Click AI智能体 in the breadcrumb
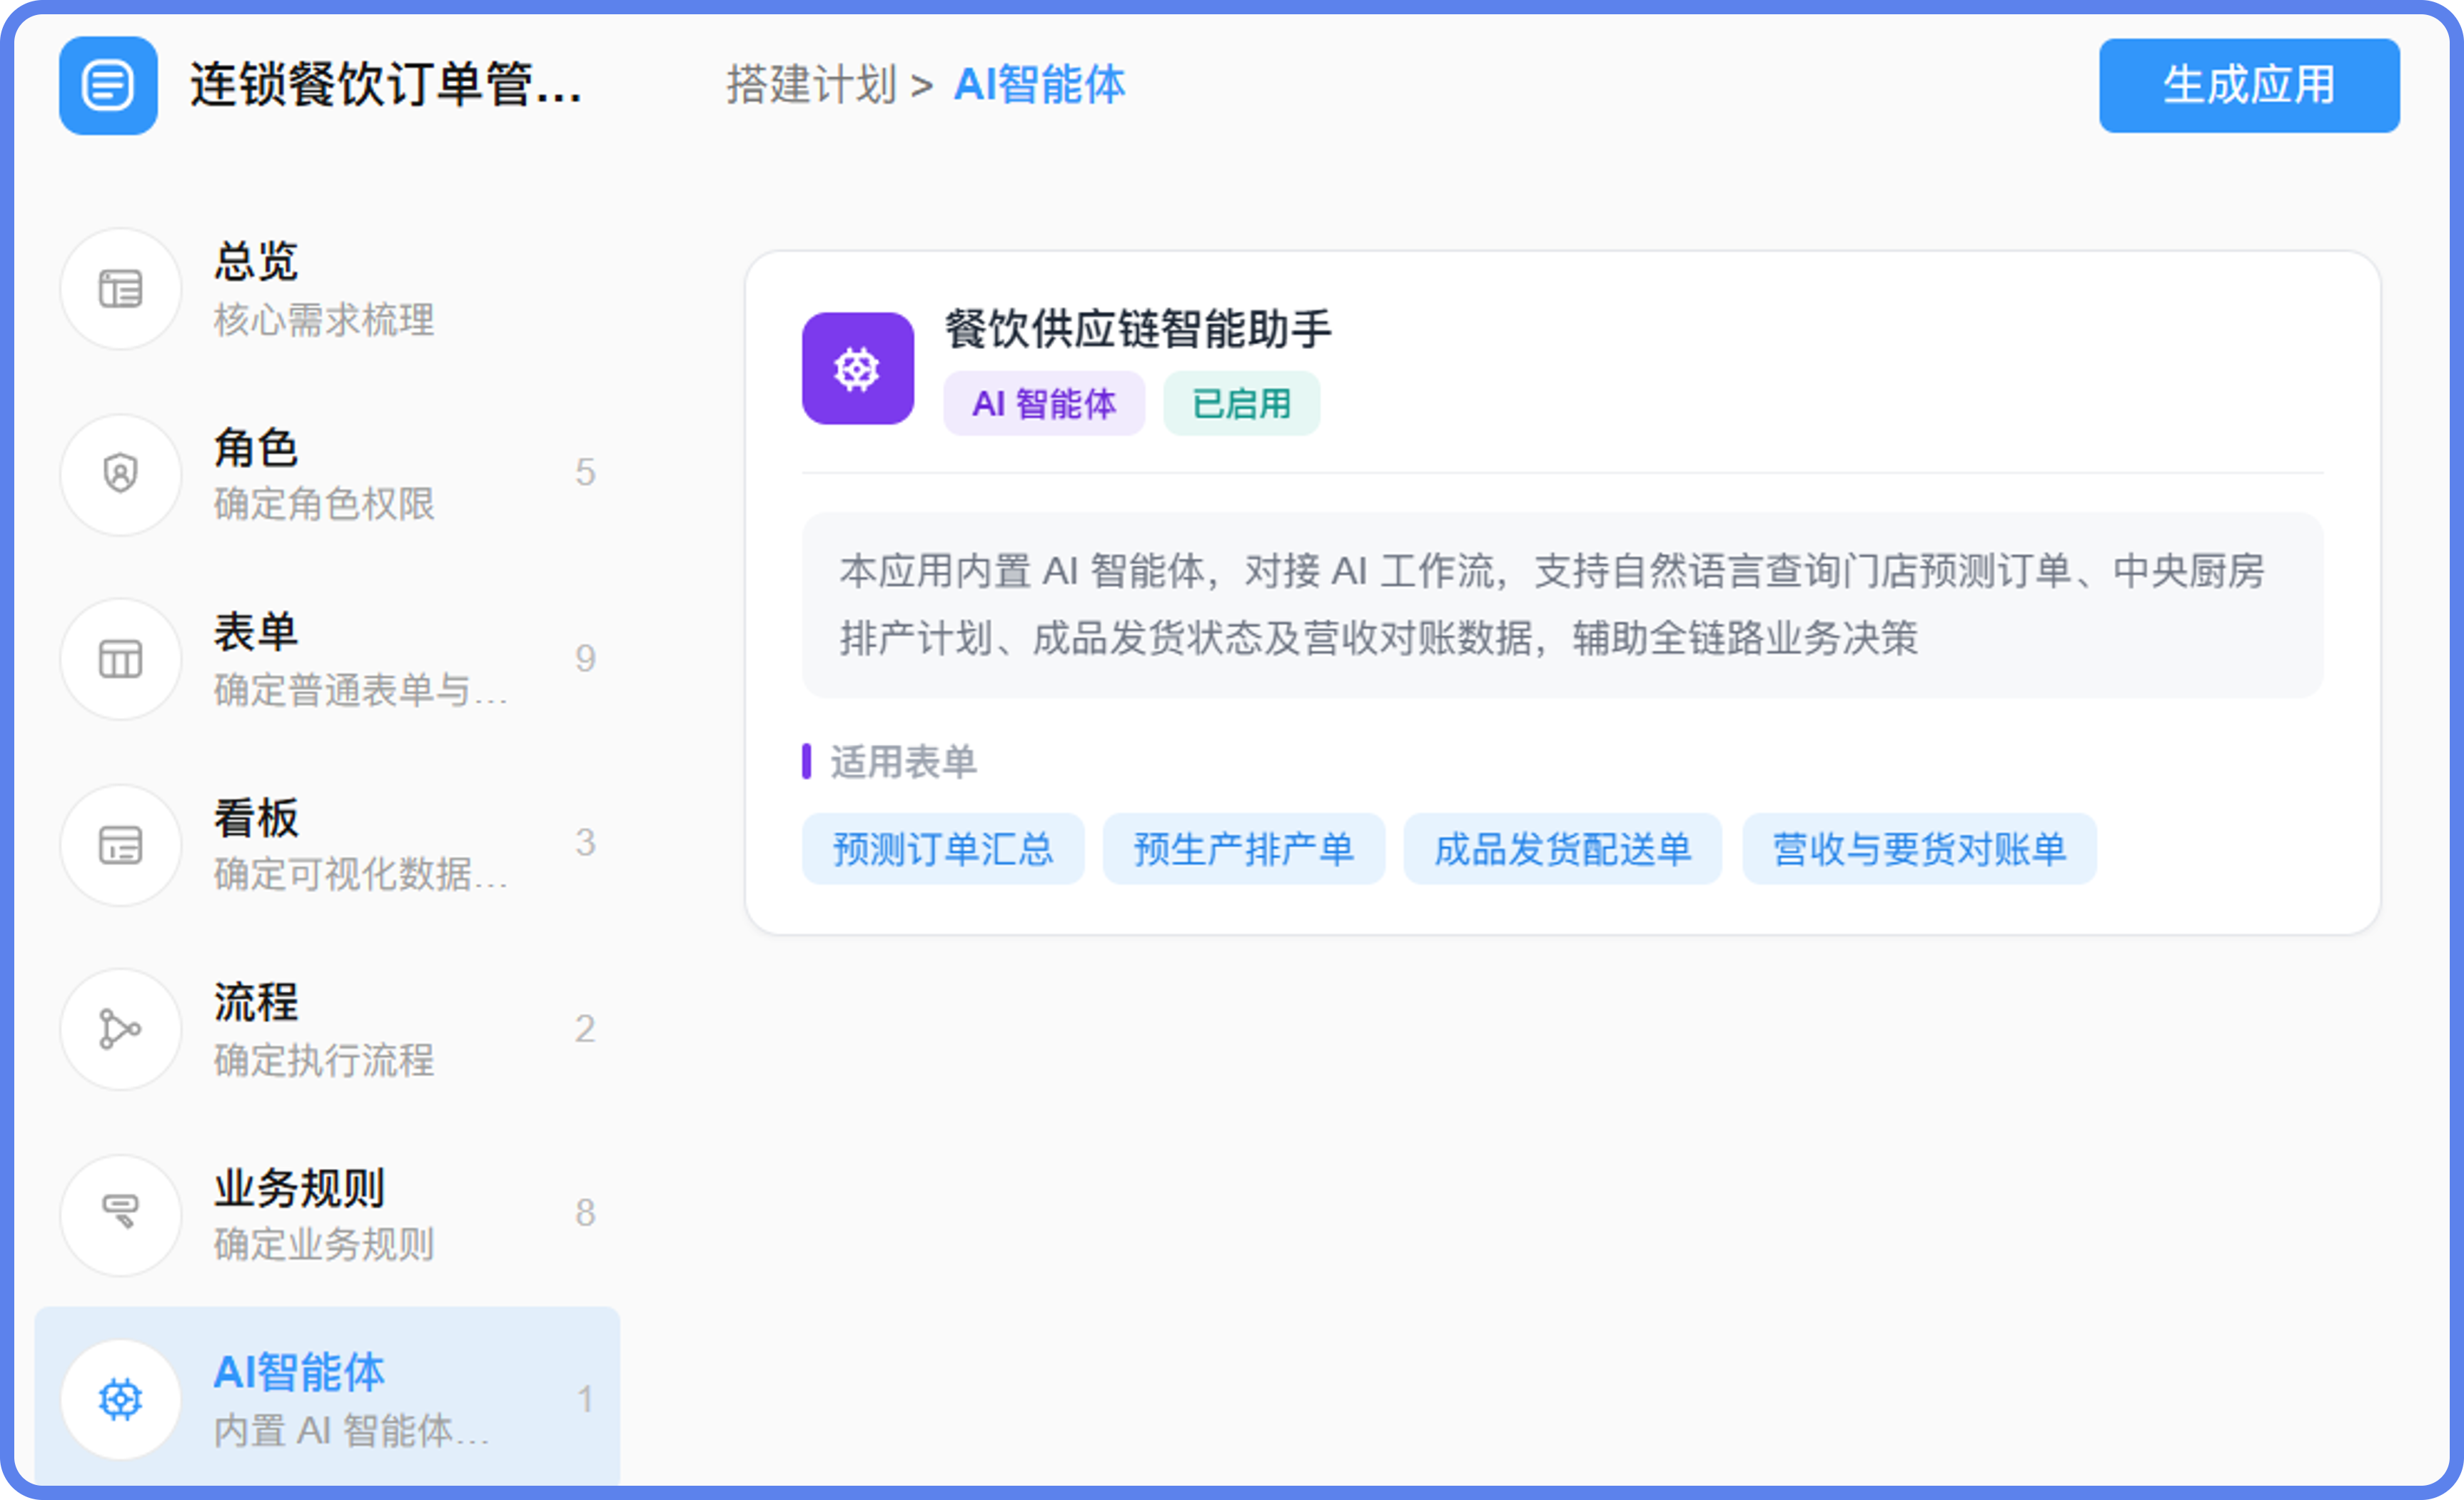 pos(1039,84)
